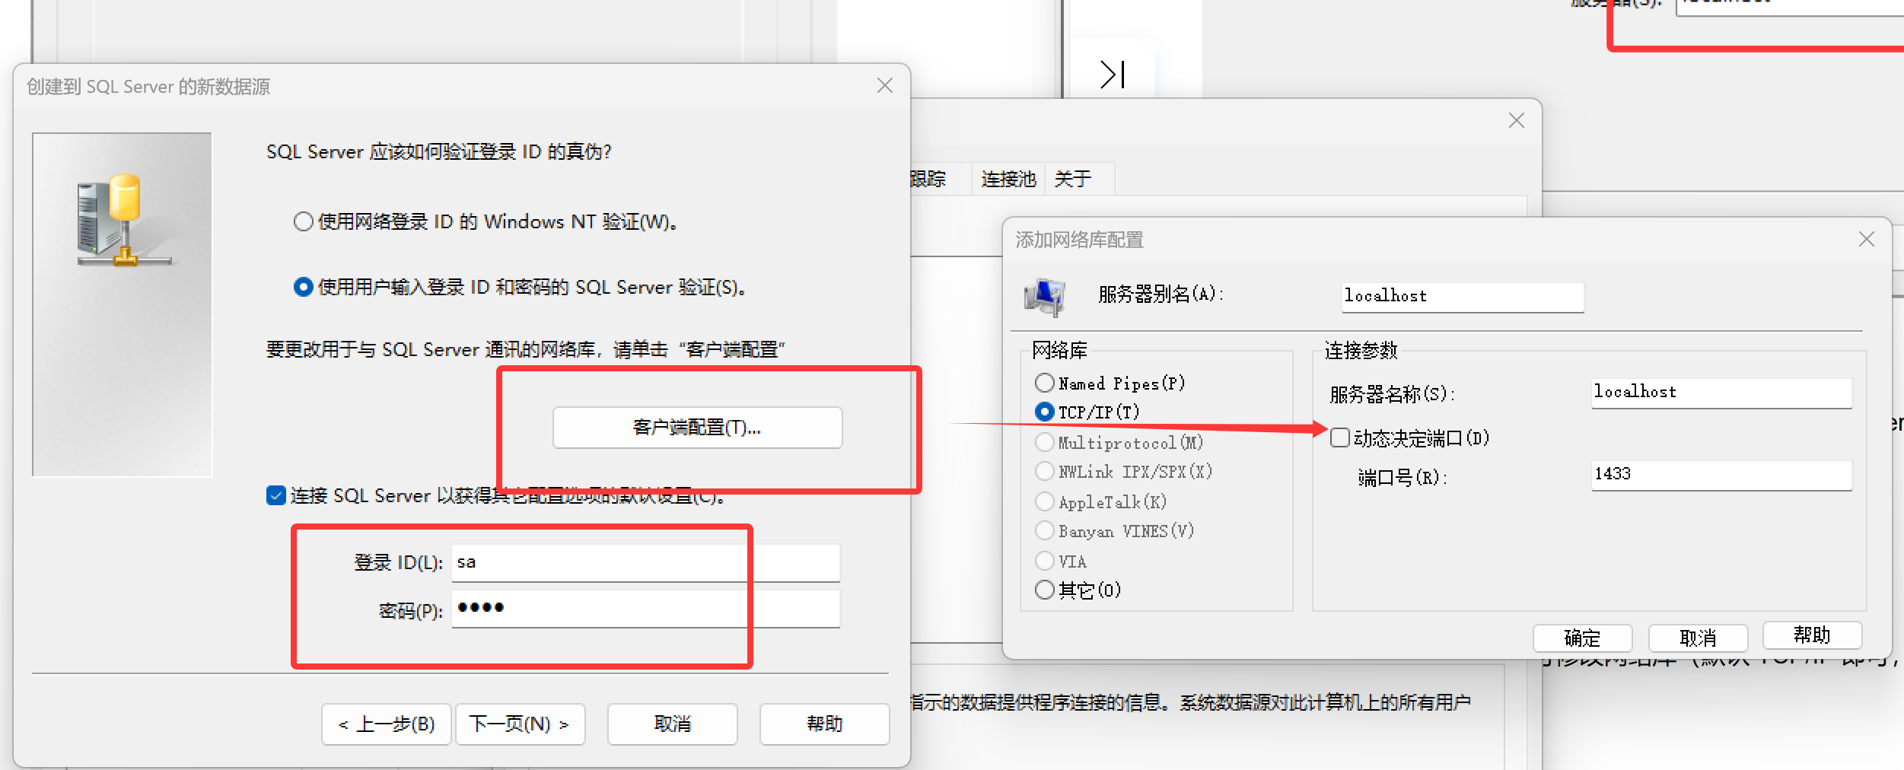Click the computer icon in network library dialog
Viewport: 1904px width, 770px height.
[1045, 297]
